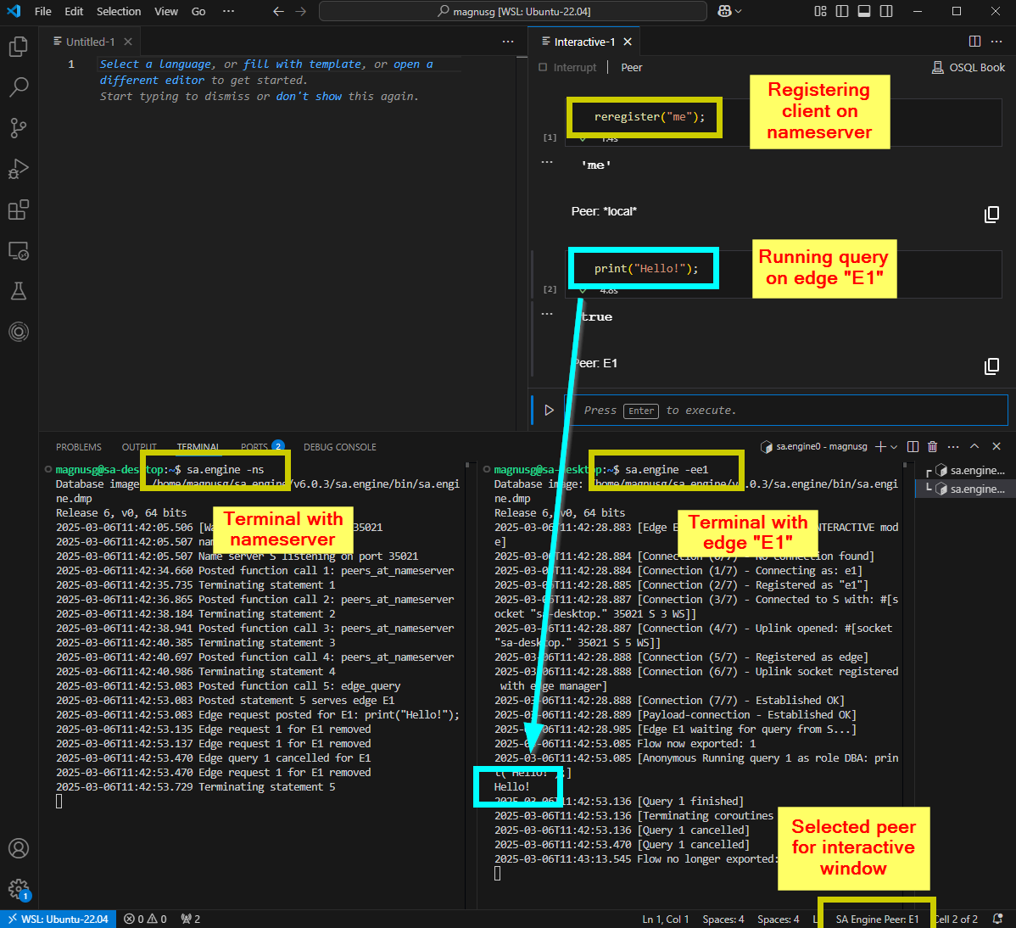Open the Selection menu
This screenshot has width=1016, height=928.
(x=119, y=11)
